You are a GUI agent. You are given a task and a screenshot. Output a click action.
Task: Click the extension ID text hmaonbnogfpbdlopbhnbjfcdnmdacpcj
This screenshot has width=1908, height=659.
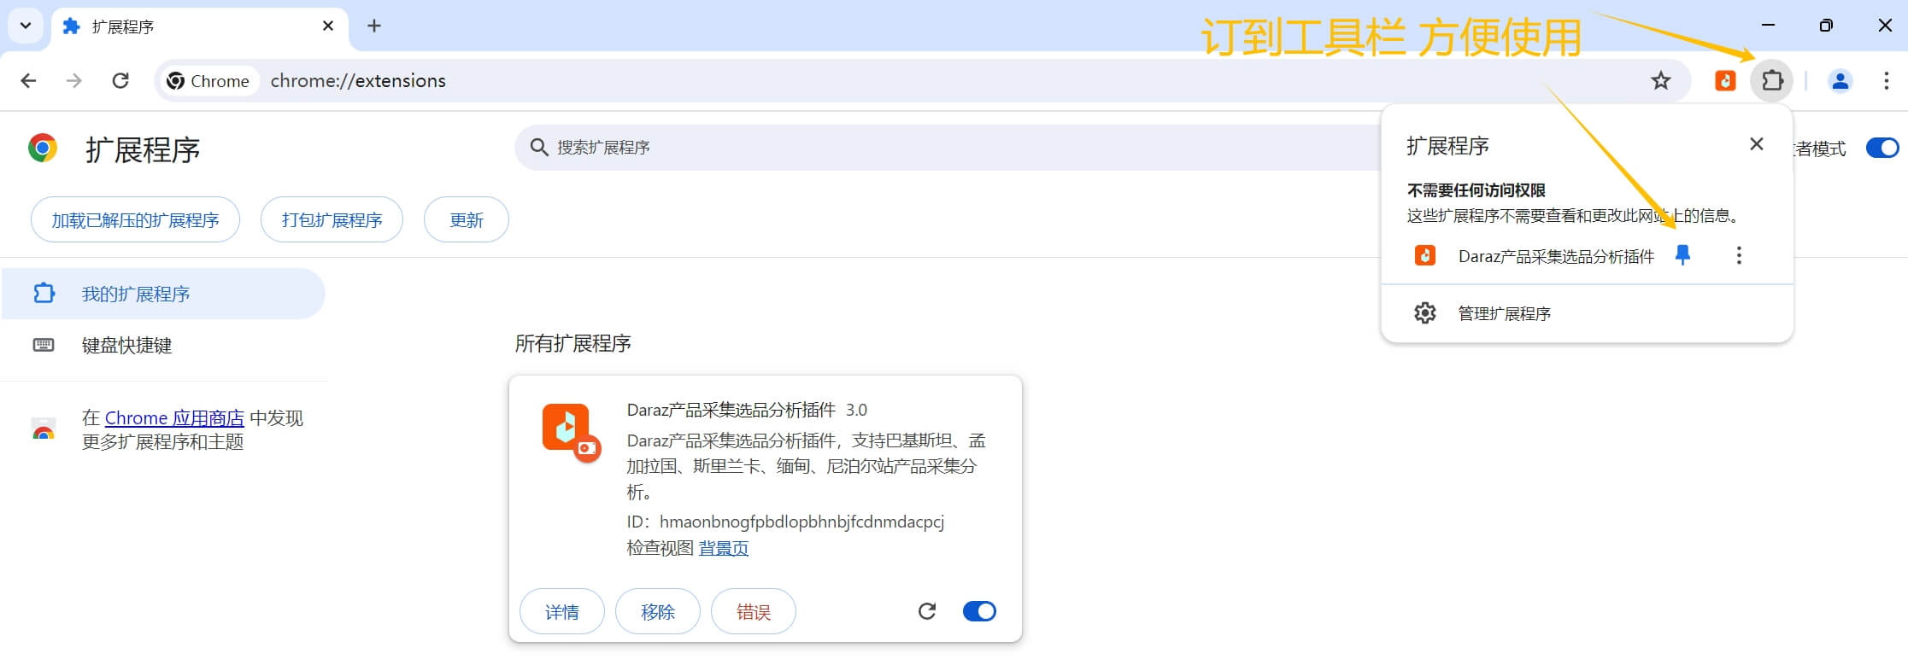pyautogui.click(x=801, y=522)
